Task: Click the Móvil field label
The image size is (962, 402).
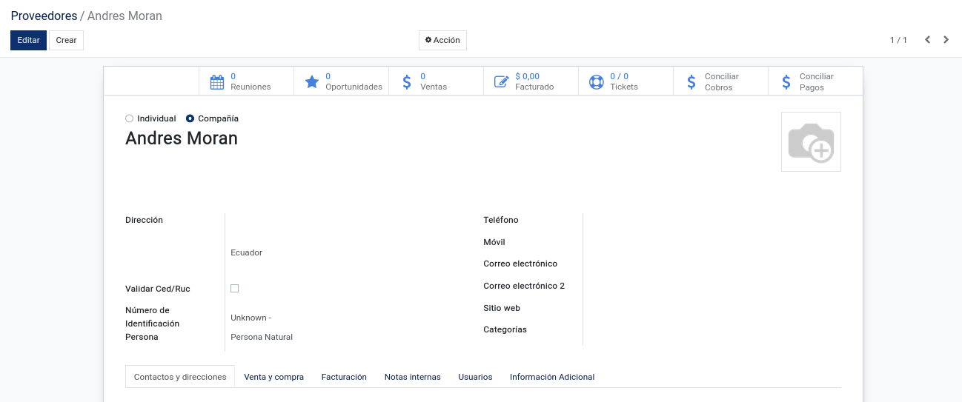Action: (x=494, y=242)
